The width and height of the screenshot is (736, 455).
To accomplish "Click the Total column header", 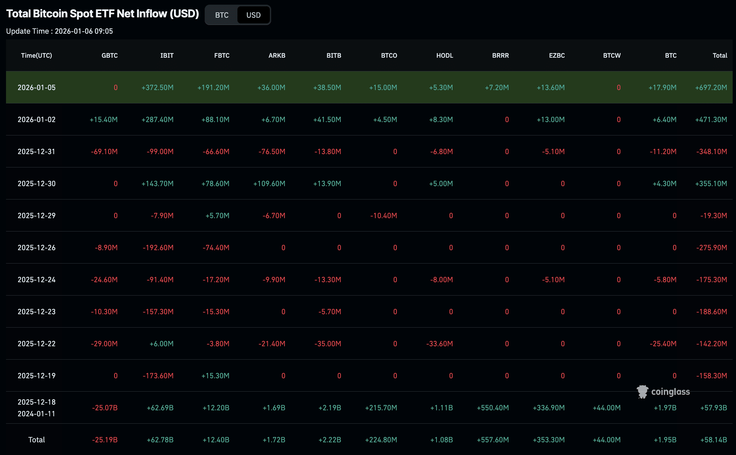I will click(720, 55).
